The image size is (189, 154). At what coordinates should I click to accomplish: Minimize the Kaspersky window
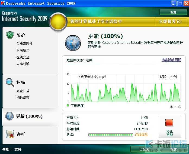coord(174,3)
